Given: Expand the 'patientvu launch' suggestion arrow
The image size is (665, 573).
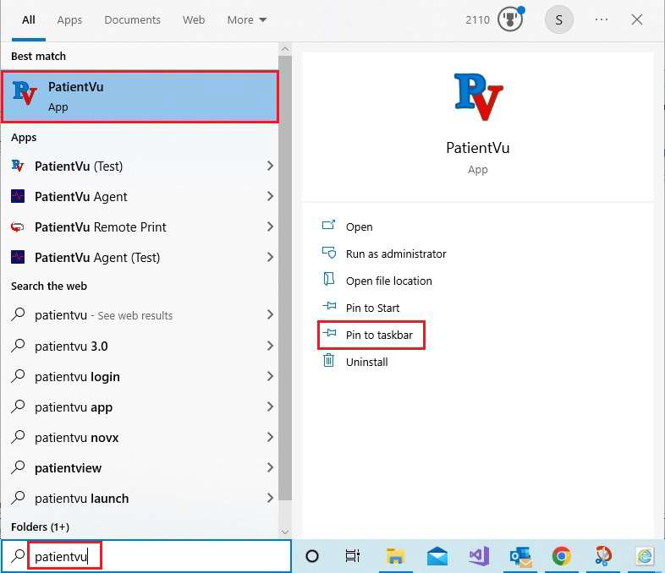Looking at the screenshot, I should click(x=270, y=498).
